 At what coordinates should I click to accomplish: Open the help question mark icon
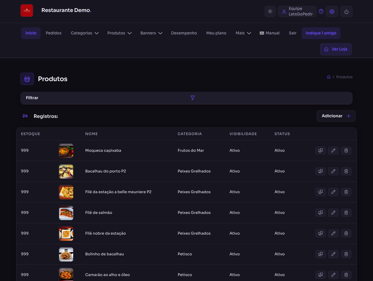pos(321,11)
